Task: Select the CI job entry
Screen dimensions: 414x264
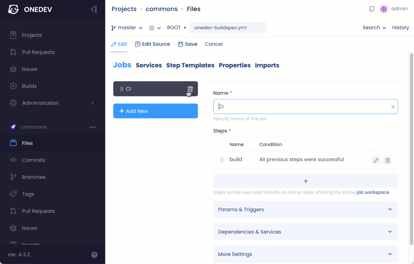Action: [155, 89]
